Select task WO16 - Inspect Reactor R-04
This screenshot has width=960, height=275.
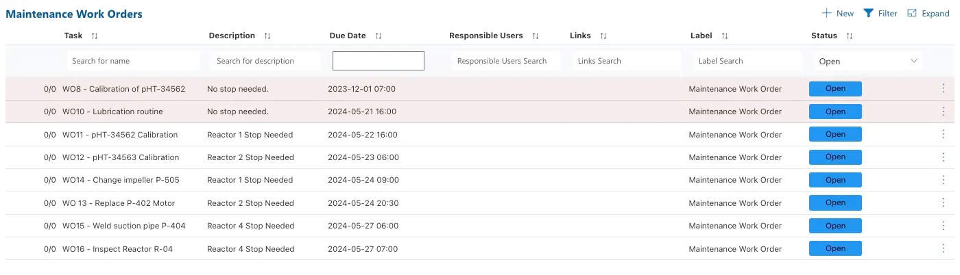tap(117, 249)
